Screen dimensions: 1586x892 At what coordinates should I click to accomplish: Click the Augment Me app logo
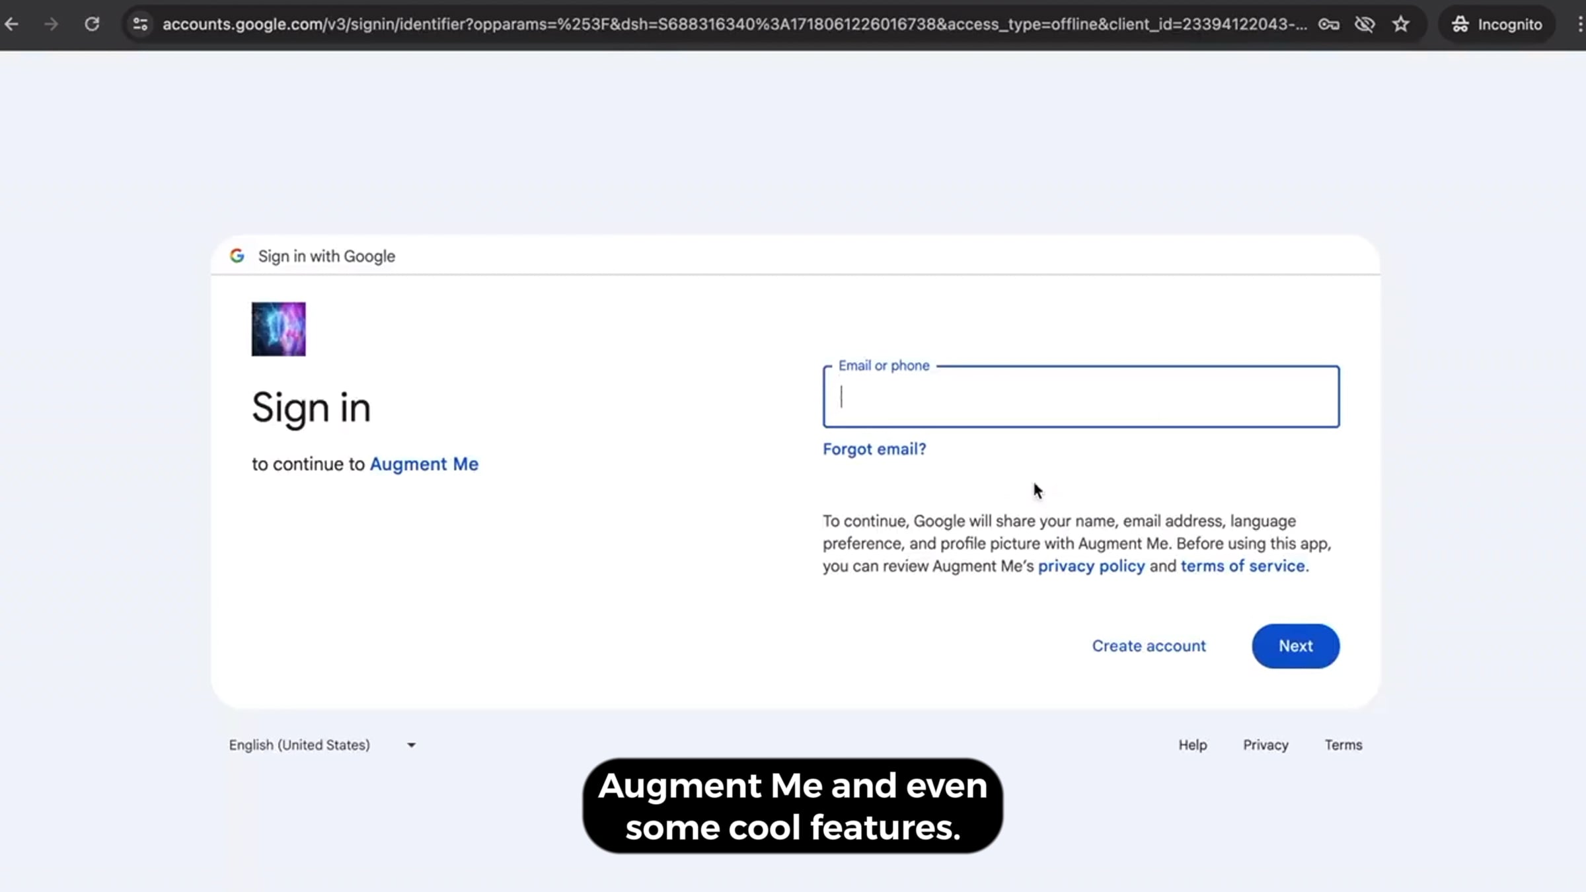pos(278,329)
